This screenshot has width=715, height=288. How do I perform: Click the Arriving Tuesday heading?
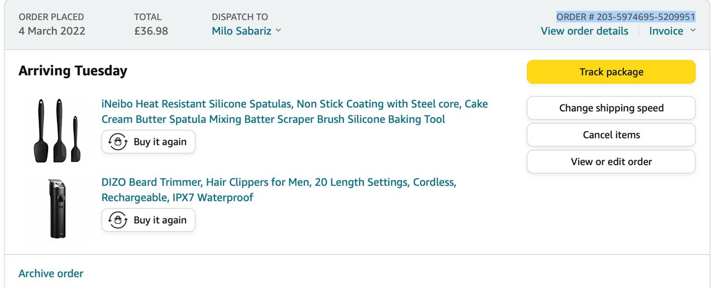pyautogui.click(x=73, y=71)
